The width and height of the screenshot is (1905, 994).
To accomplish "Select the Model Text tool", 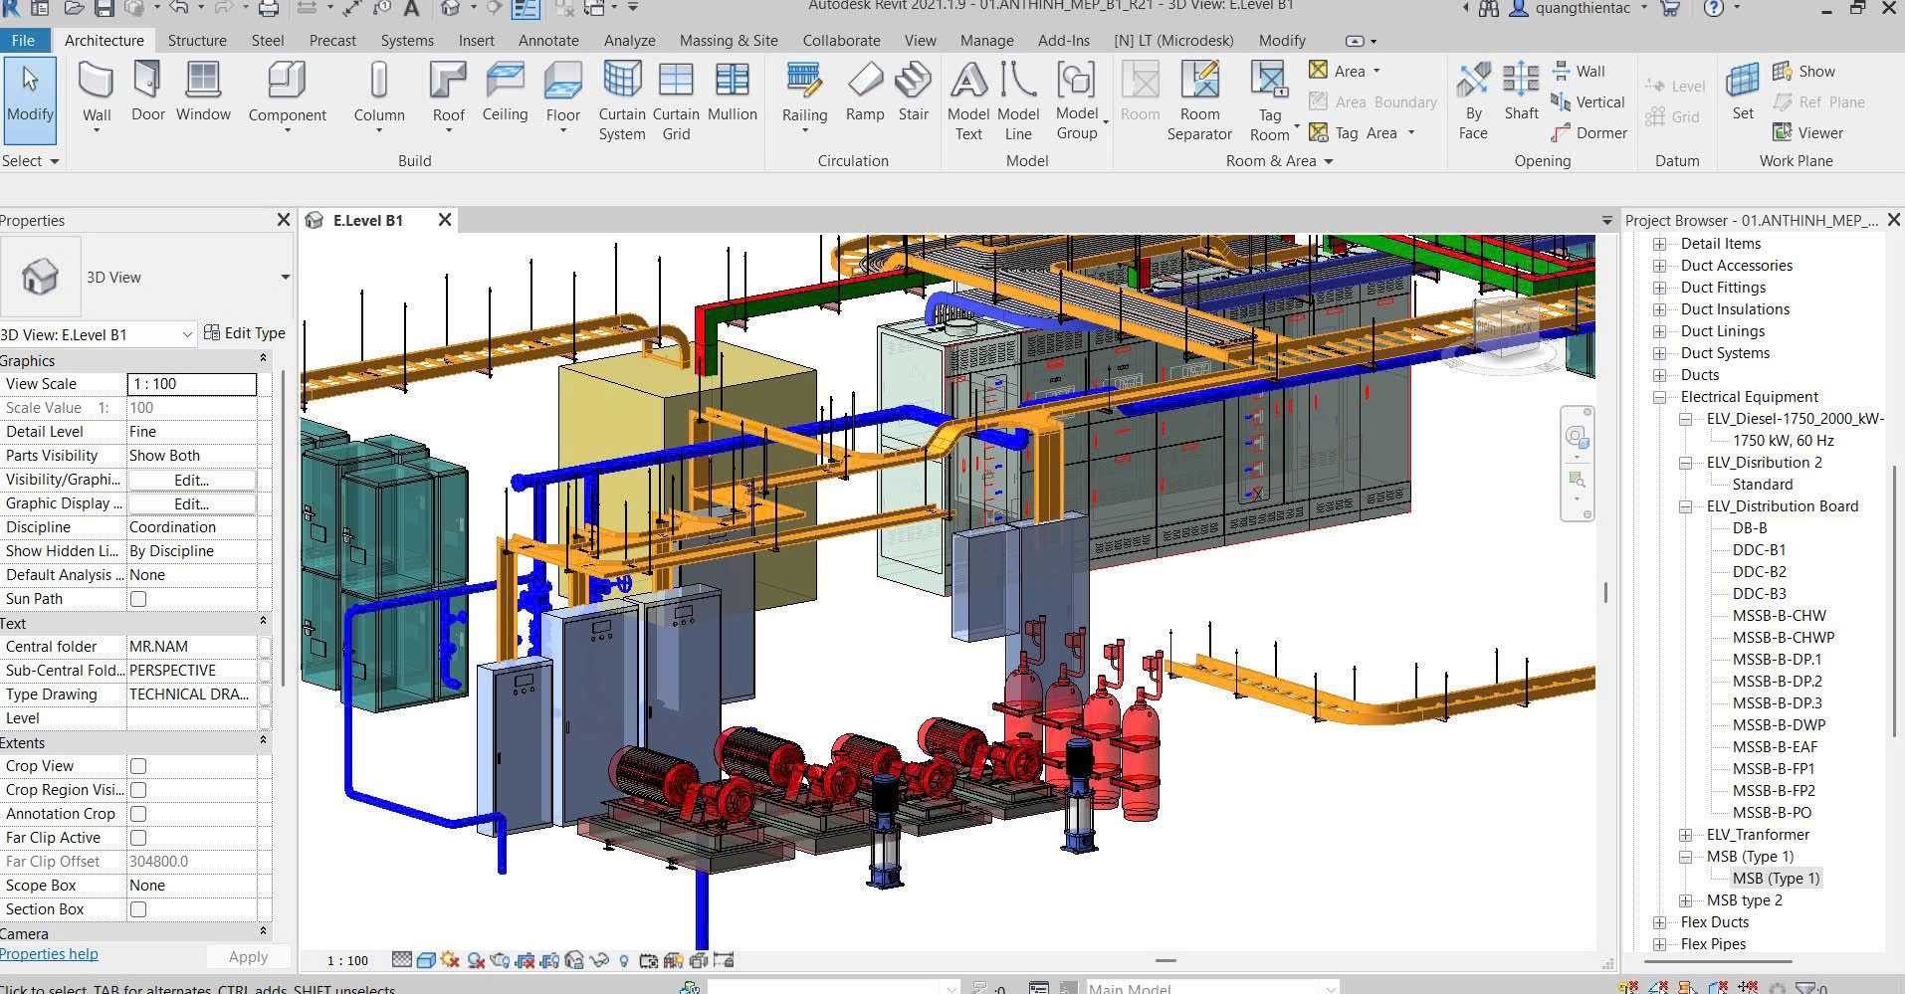I will [968, 100].
